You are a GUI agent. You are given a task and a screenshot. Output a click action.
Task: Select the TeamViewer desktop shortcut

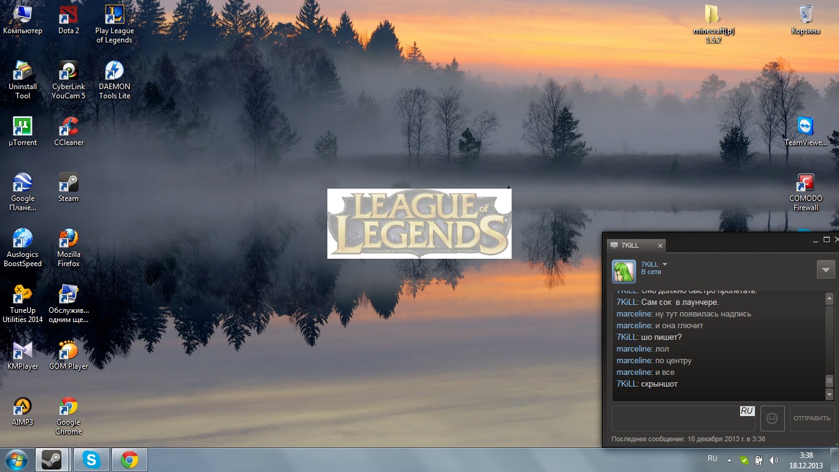806,132
